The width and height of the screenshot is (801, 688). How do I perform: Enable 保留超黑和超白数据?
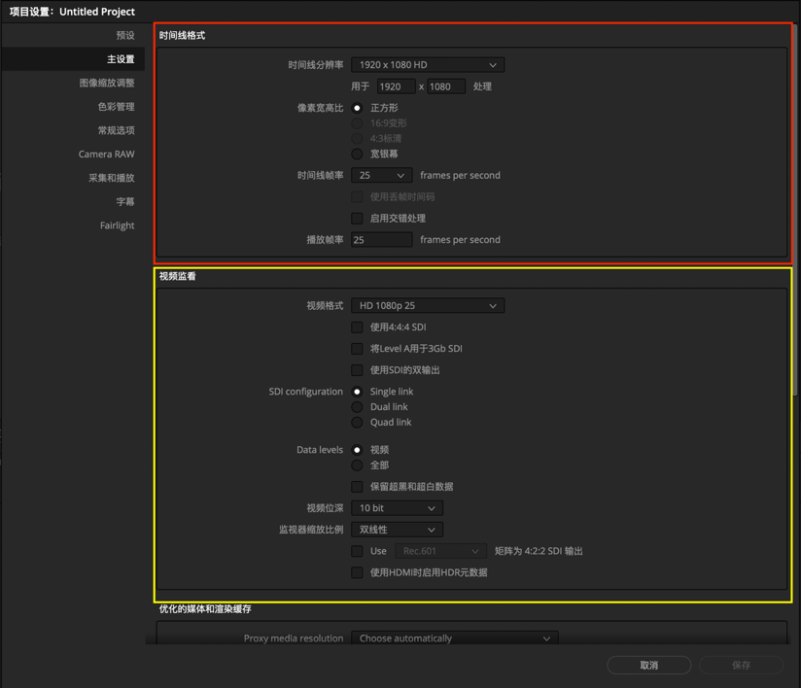[x=357, y=486]
